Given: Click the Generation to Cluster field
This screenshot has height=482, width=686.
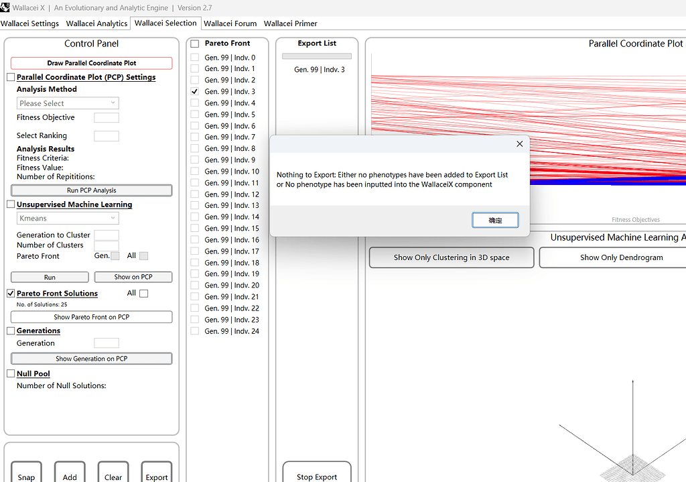Looking at the screenshot, I should click(x=107, y=235).
